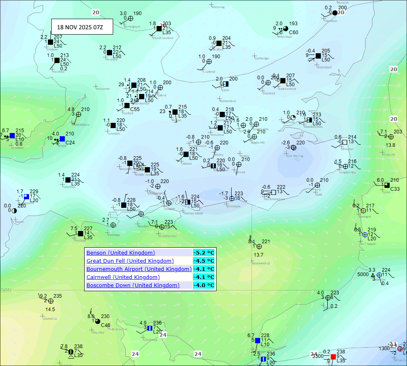407x366 pixels.
Task: Click the Manston open square station symbol
Action: (x=345, y=142)
